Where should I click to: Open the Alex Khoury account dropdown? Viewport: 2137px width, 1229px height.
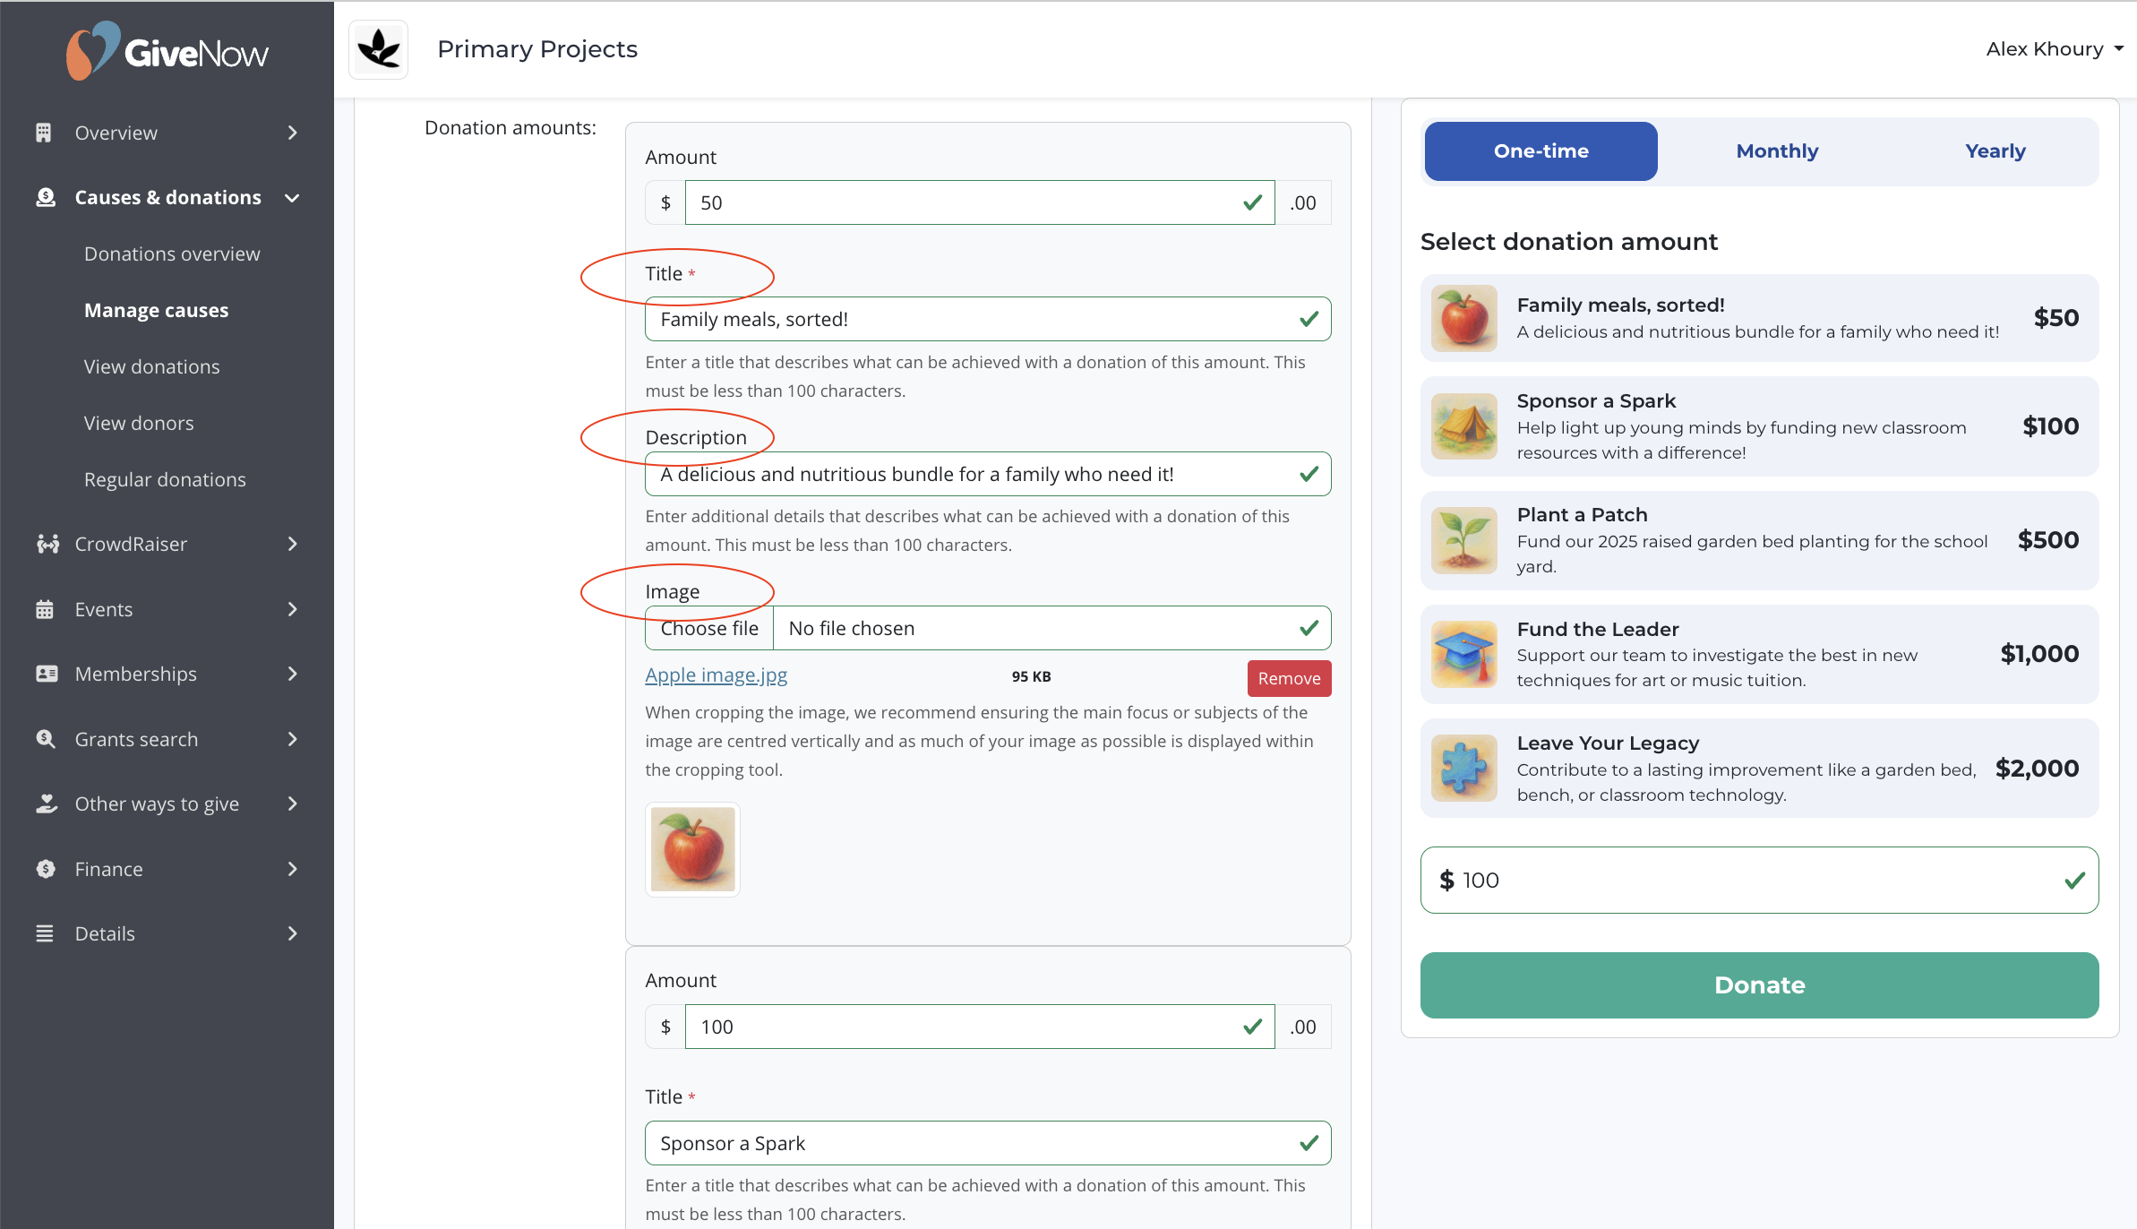tap(2054, 49)
